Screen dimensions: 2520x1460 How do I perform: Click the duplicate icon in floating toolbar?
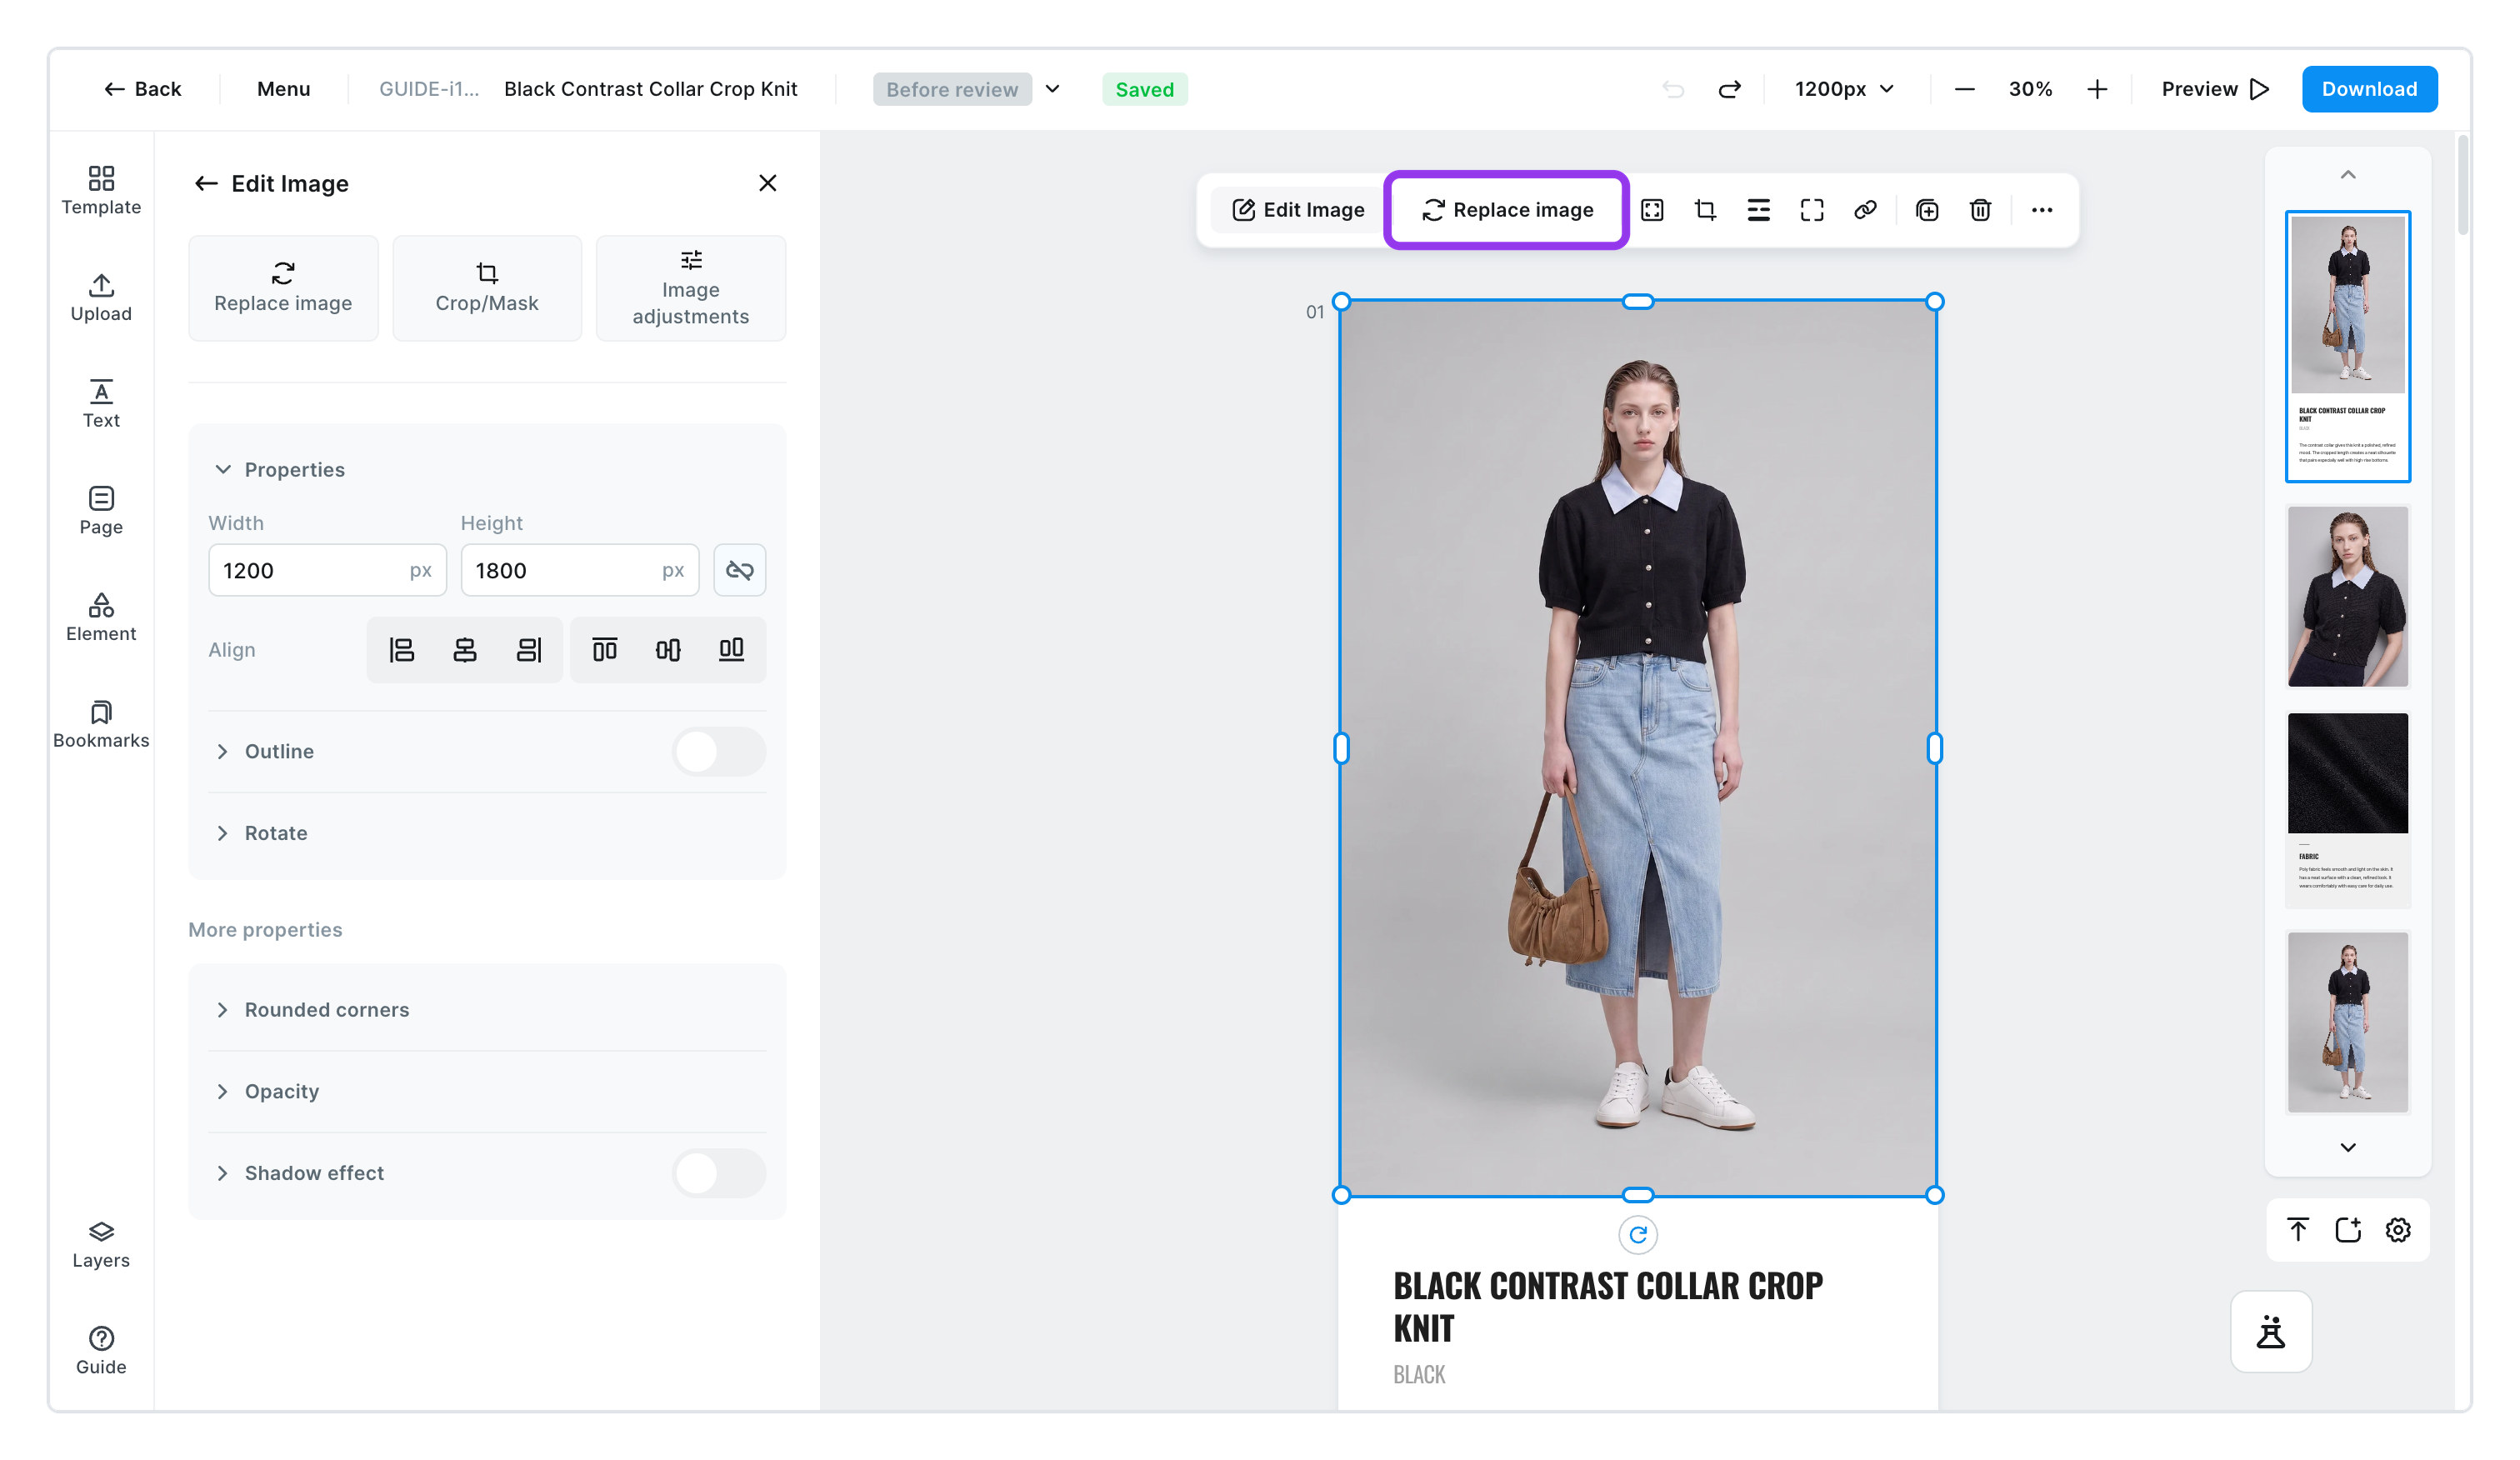[x=1927, y=210]
